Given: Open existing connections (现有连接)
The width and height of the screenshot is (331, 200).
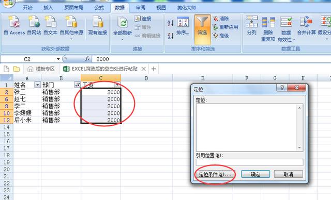Looking at the screenshot, I should [x=98, y=25].
